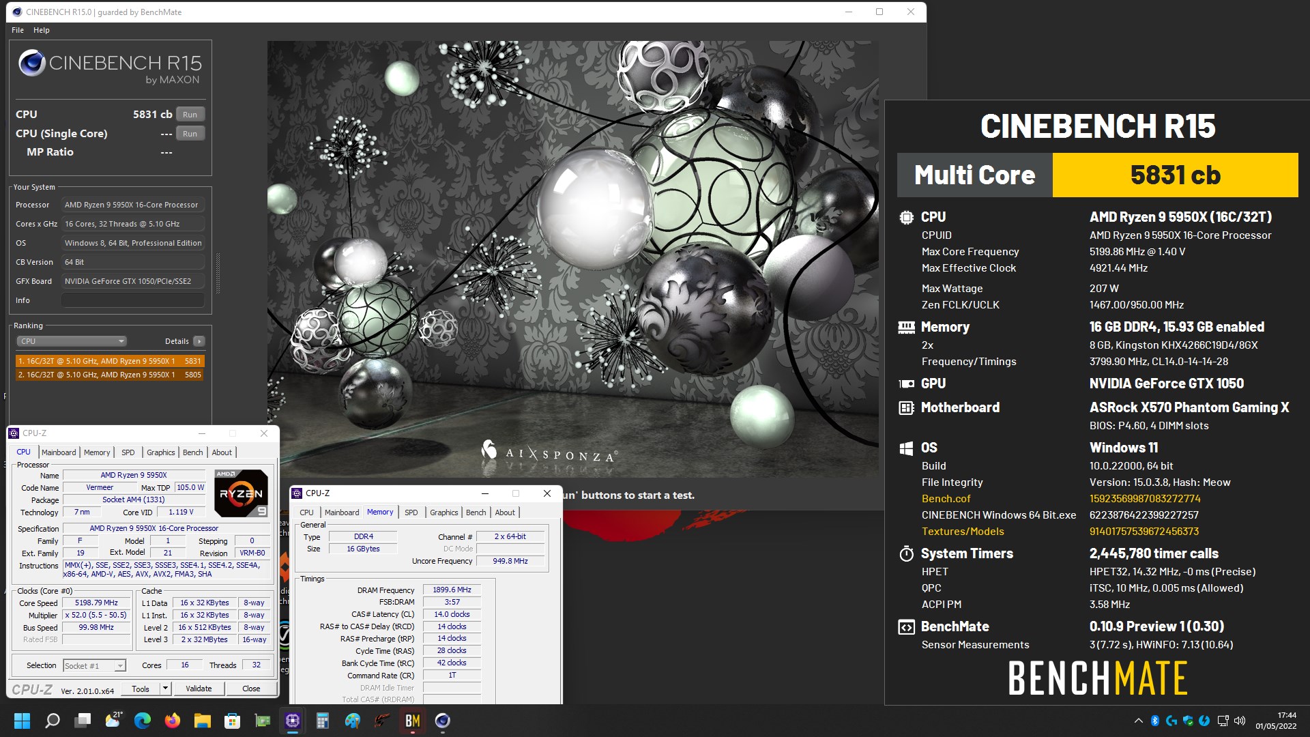Click the Tools button in CPU-Z
This screenshot has height=737, width=1310.
(141, 689)
